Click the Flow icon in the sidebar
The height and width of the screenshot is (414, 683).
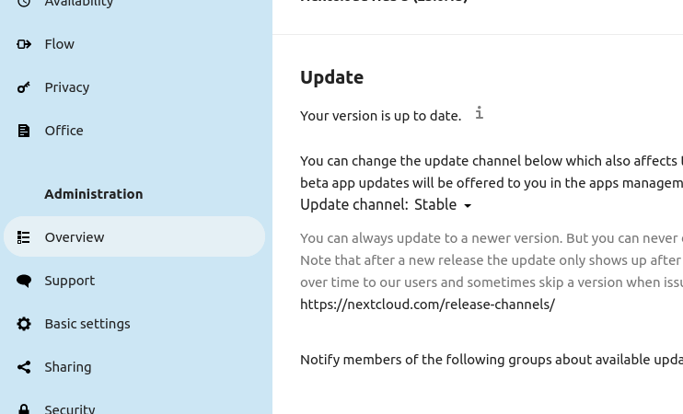tap(24, 44)
